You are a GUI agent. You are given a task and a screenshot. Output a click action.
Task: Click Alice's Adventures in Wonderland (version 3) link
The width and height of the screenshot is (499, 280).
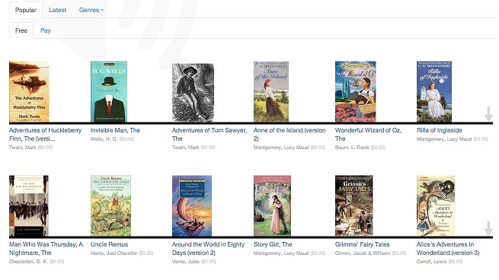click(x=448, y=249)
